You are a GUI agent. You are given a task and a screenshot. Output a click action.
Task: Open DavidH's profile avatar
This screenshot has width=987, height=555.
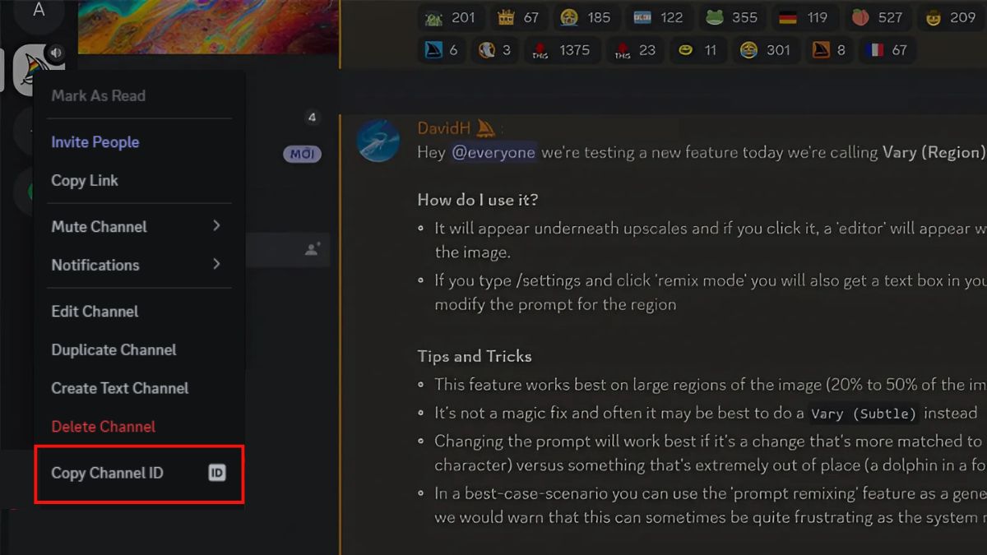pos(378,141)
